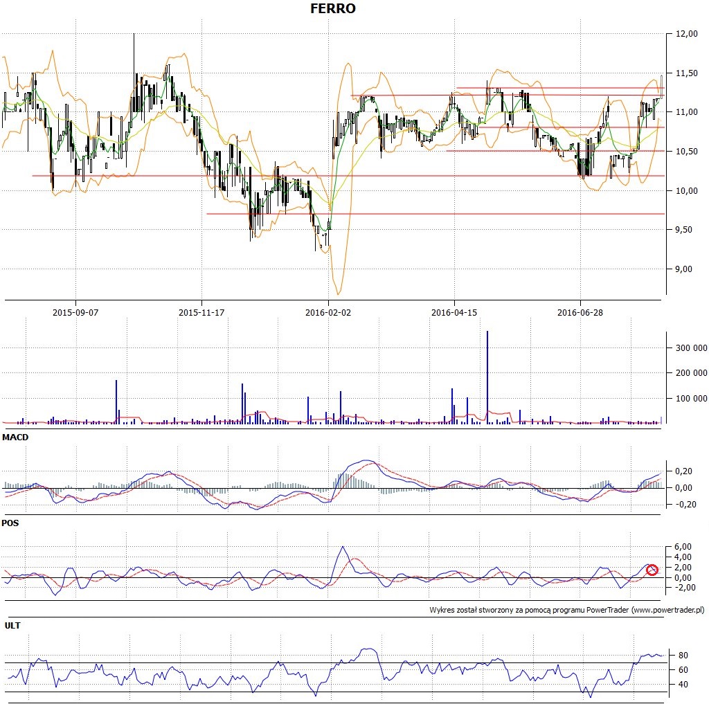
Task: Click the ULT indicator label
Action: pos(12,626)
